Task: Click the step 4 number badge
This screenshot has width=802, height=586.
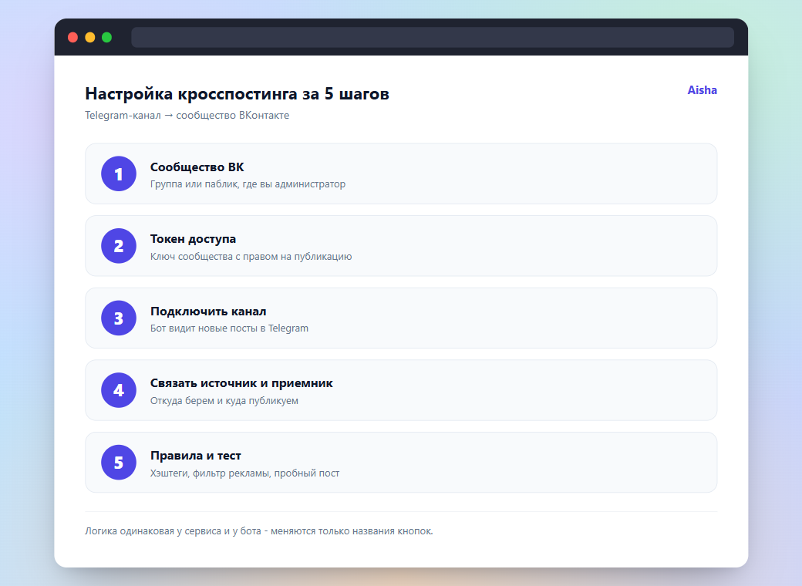Action: 119,390
